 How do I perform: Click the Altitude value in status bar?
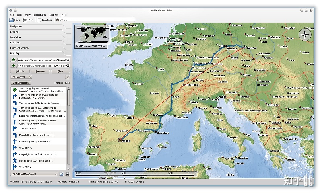(74, 181)
